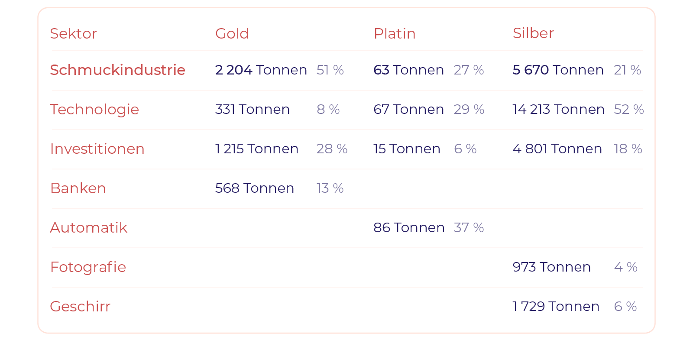Click the 86 Tonnen platinum value
The image size is (693, 340).
(x=408, y=227)
